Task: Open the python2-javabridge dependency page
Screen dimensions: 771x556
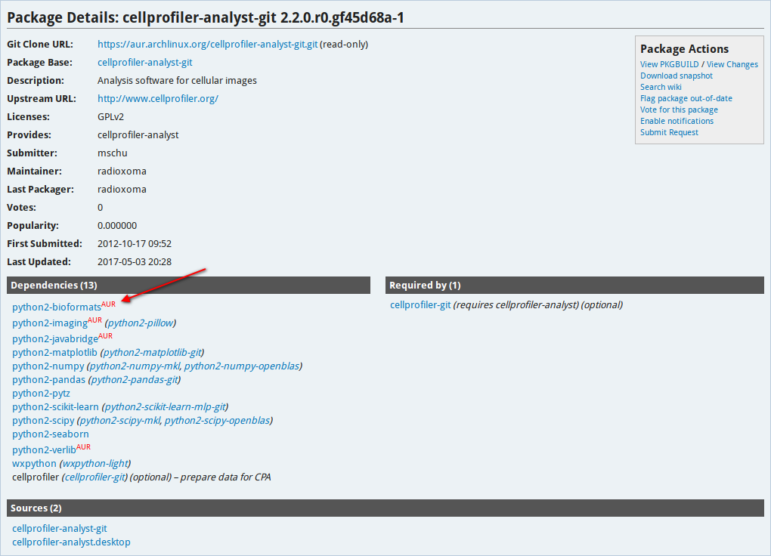Action: coord(55,338)
